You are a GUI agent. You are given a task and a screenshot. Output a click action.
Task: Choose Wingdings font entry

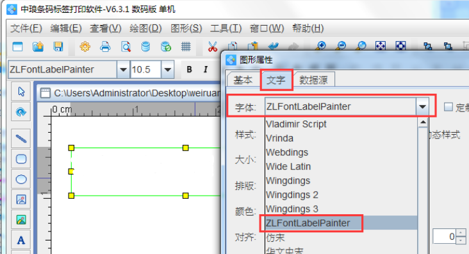click(341, 181)
